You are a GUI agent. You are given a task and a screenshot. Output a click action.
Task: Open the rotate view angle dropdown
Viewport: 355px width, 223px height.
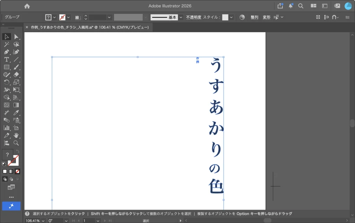[x=66, y=221]
